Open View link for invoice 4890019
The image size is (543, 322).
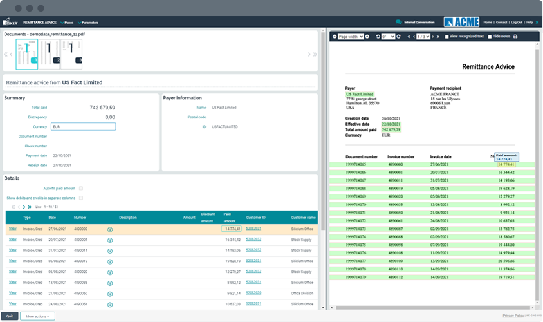click(x=12, y=261)
